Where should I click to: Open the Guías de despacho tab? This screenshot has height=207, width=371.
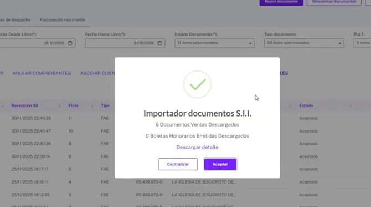tap(15, 19)
